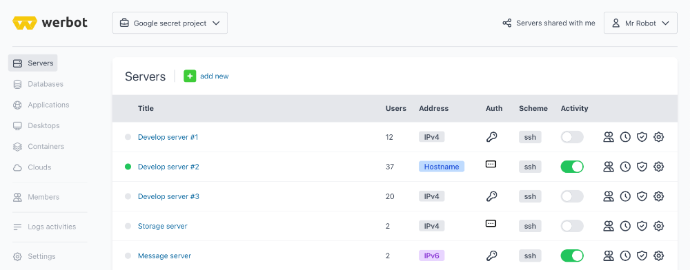Open the Message server link

165,256
